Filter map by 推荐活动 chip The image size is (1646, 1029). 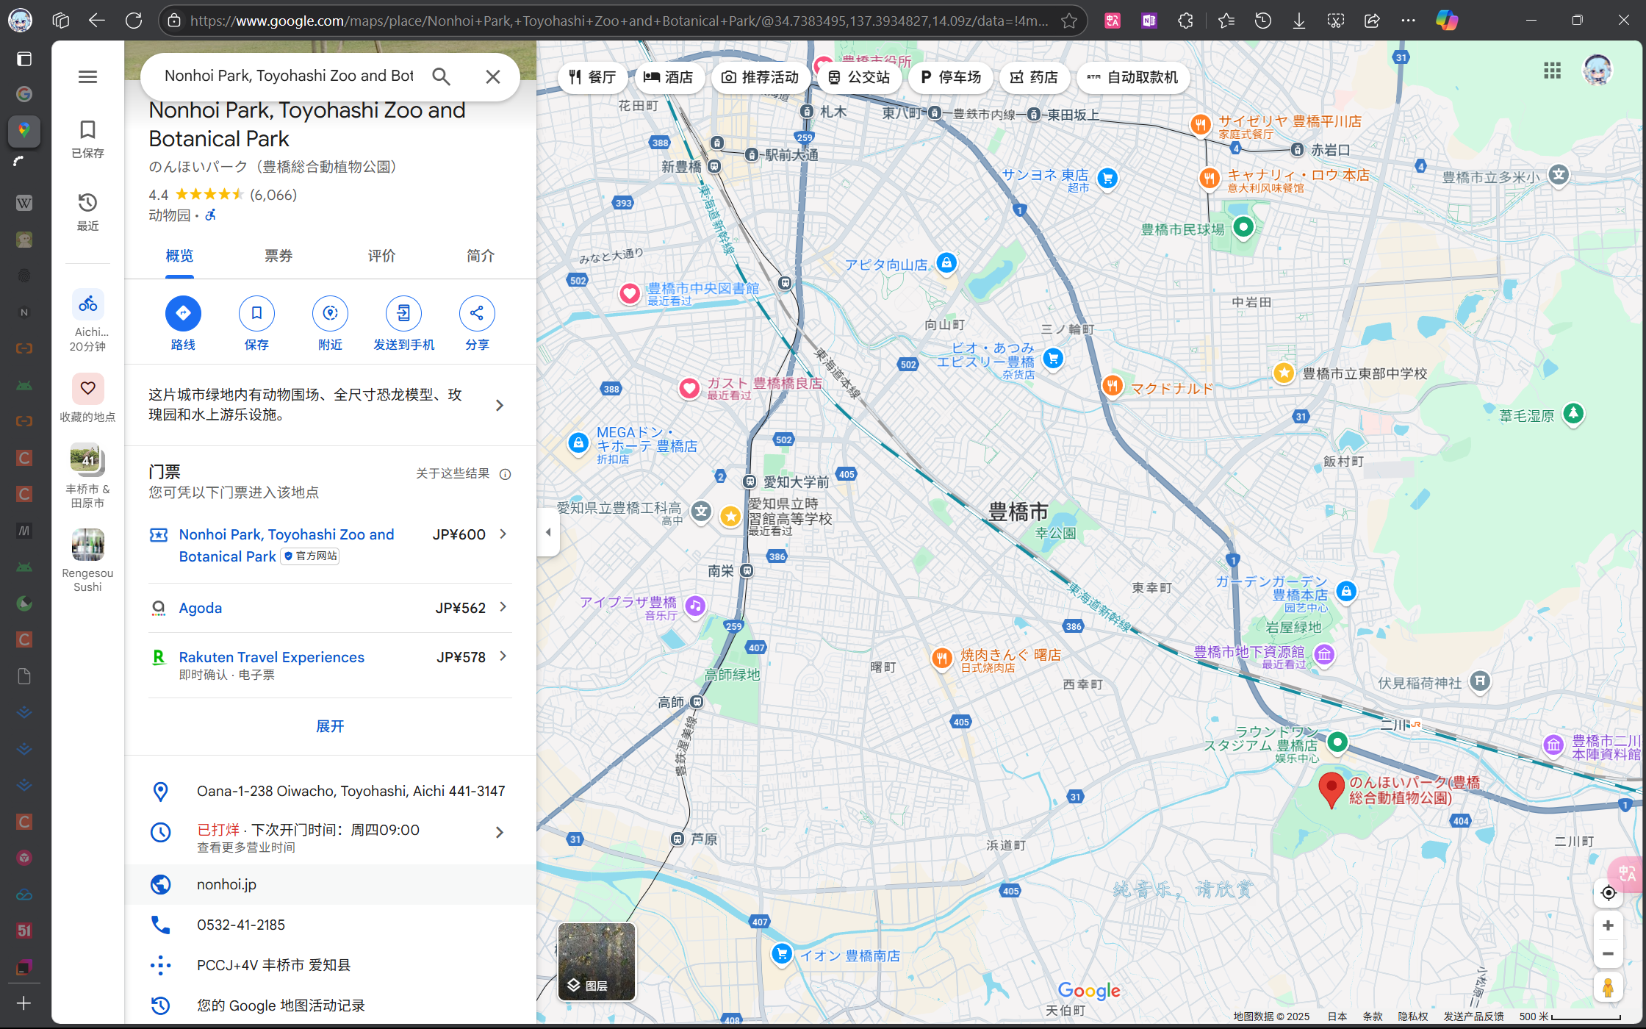(761, 77)
